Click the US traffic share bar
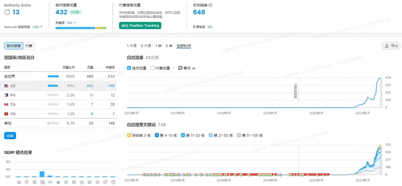The width and height of the screenshot is (402, 186). point(53,86)
